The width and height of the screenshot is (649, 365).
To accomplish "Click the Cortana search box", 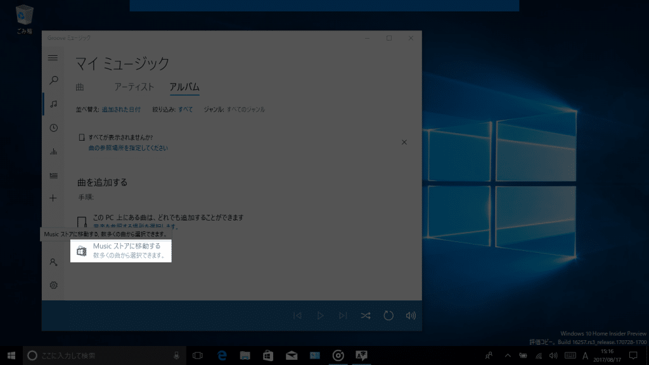I will click(x=105, y=355).
